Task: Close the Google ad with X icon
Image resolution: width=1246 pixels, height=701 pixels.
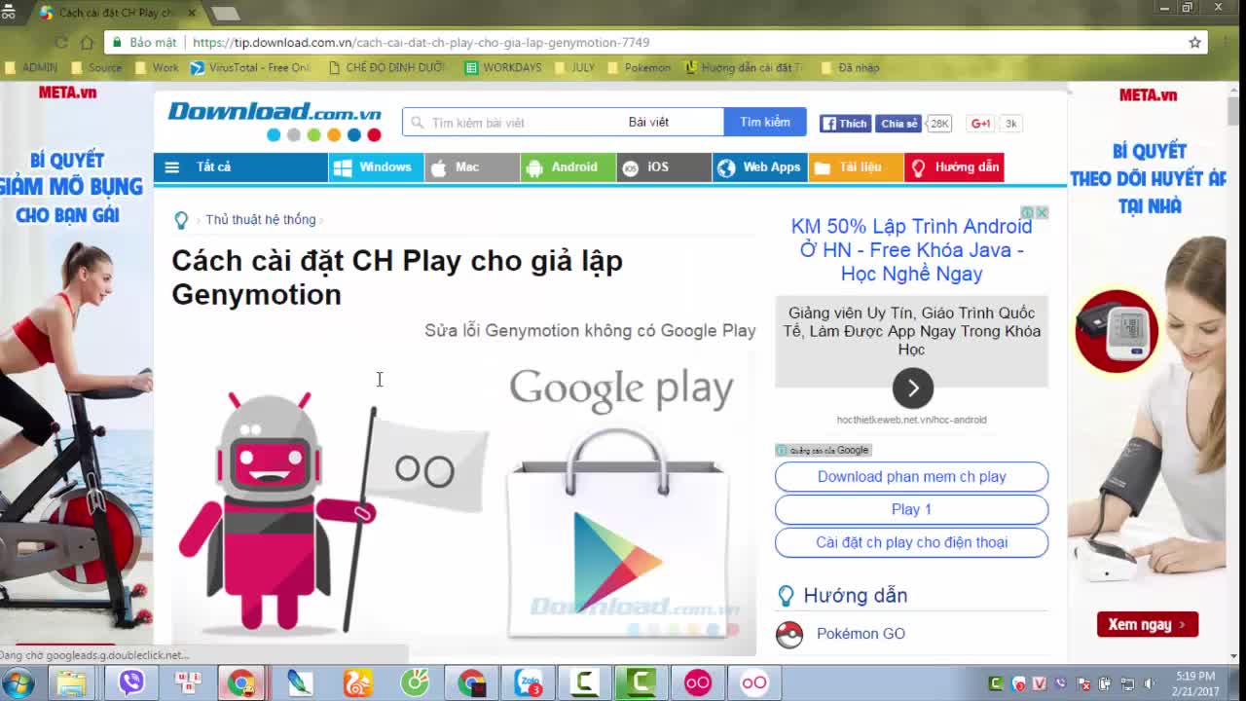Action: (1042, 212)
